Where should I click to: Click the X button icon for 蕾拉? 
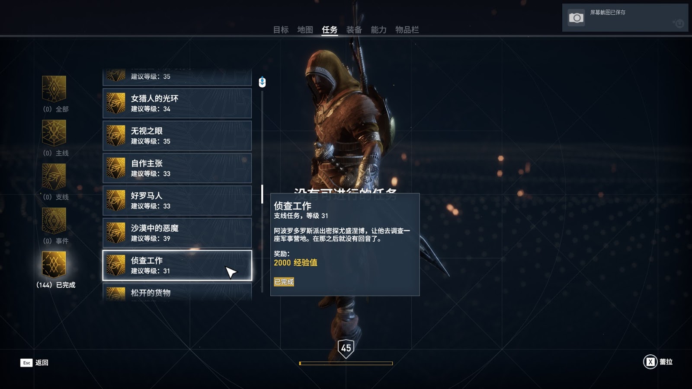(650, 362)
